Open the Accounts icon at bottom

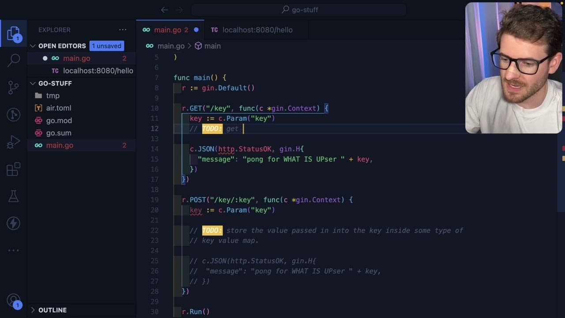tap(14, 301)
